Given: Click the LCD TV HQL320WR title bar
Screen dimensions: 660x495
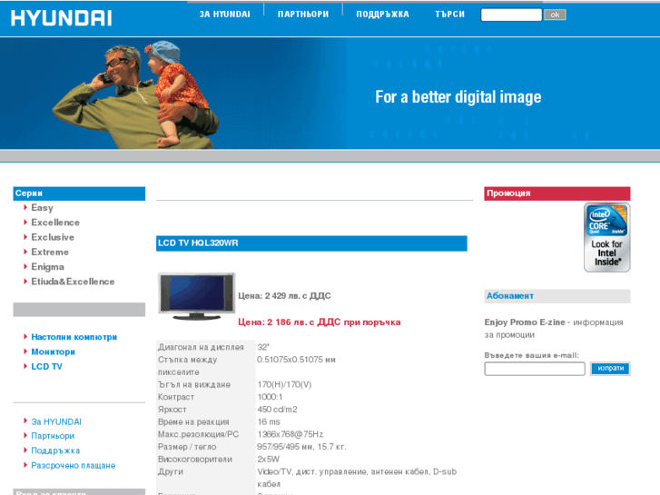Looking at the screenshot, I should point(311,243).
